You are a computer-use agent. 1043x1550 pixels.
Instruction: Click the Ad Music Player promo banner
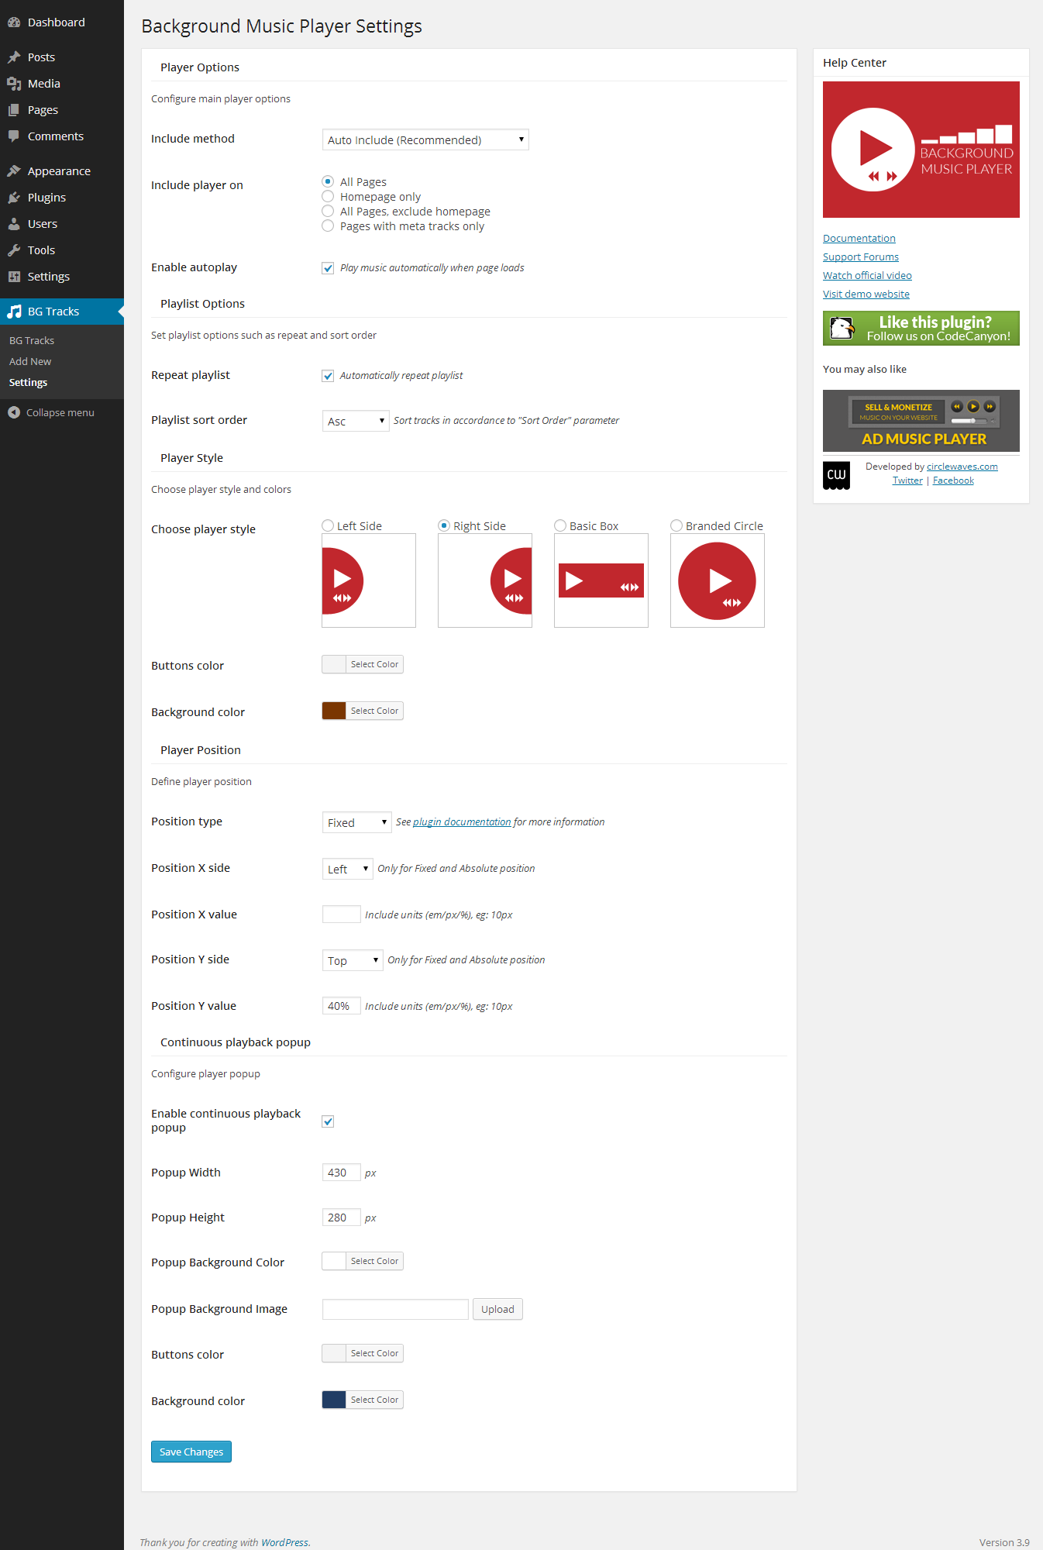(921, 421)
